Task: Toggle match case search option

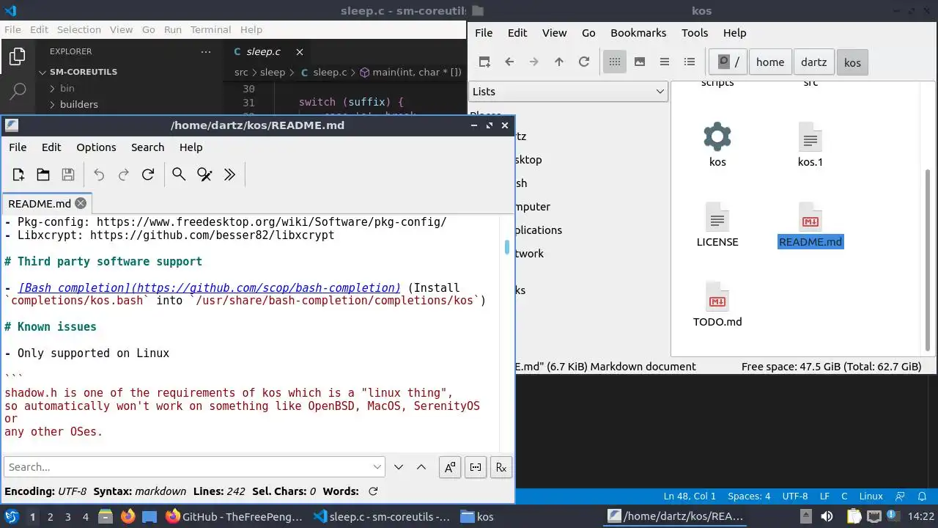Action: click(x=450, y=467)
